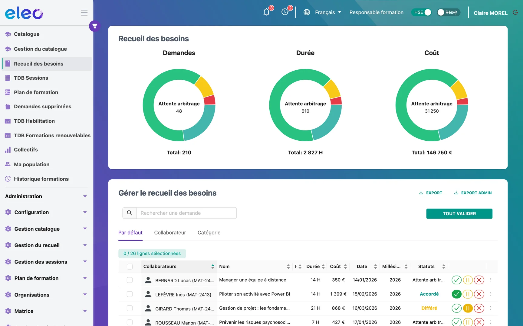
Task: Check the select-all checkbox in table header
Action: tap(130, 267)
